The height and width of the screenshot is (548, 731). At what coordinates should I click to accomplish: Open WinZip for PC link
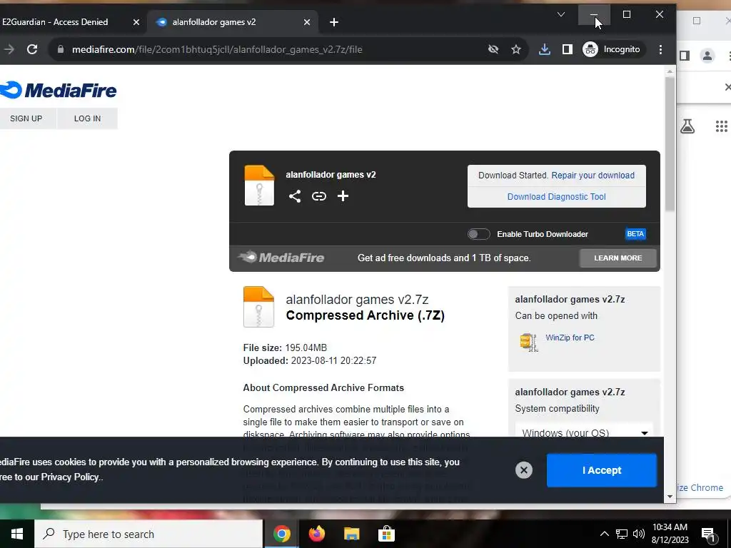570,338
